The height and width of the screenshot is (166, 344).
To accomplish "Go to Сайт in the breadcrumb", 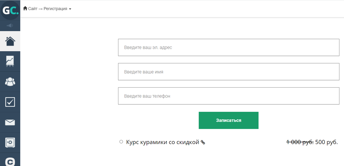I will [x=33, y=9].
